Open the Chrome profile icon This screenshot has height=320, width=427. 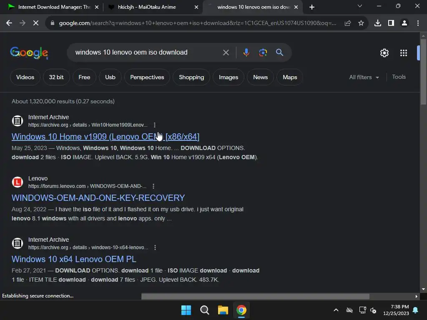(x=404, y=23)
